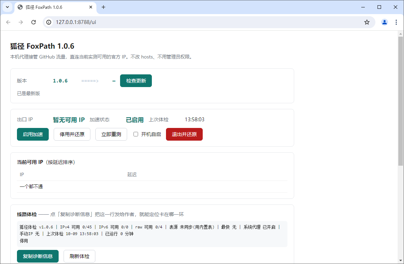This screenshot has height=264, width=404.
Task: Click the 检查更新 button
Action: [x=136, y=81]
